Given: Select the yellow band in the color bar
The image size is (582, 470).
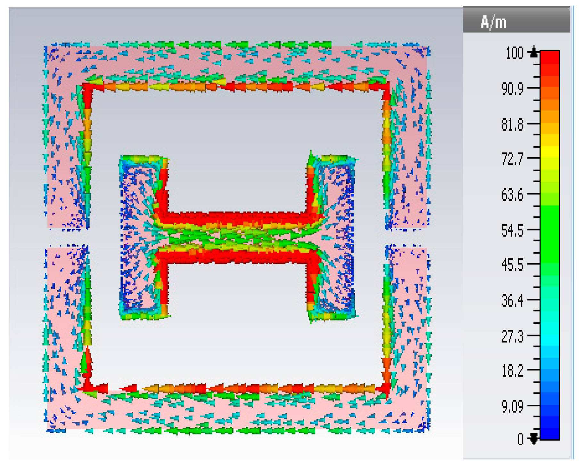Looking at the screenshot, I should pyautogui.click(x=550, y=152).
